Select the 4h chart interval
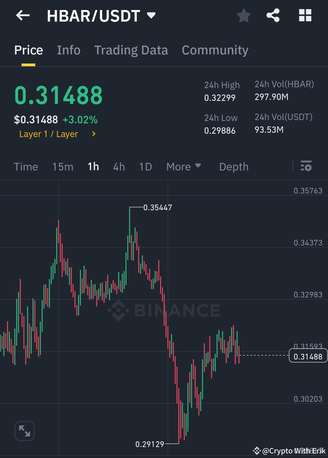Viewport: 328px width, 458px height. pos(119,167)
